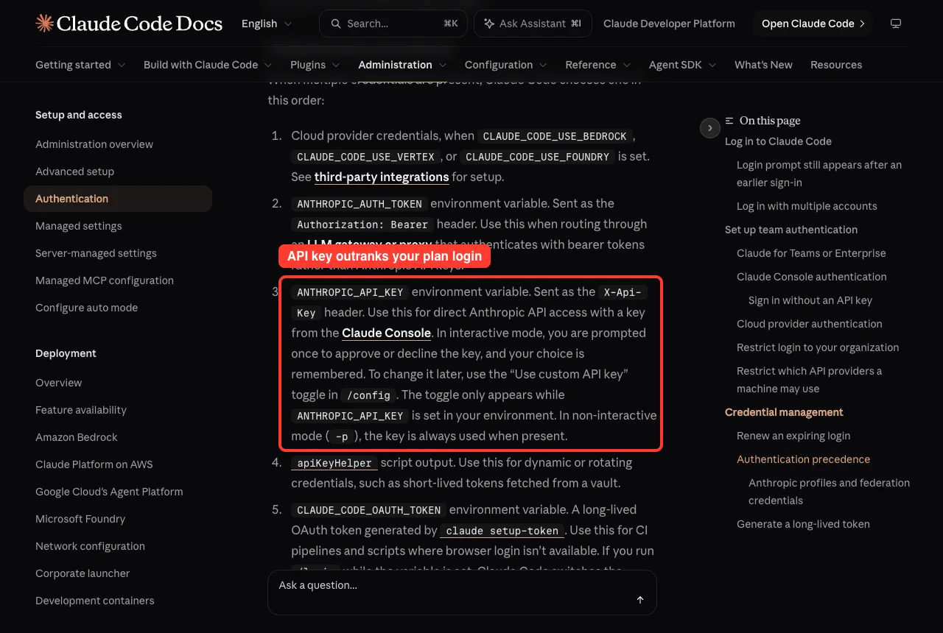The width and height of the screenshot is (943, 633).
Task: Jump to Set up team authentication section
Action: 791,230
